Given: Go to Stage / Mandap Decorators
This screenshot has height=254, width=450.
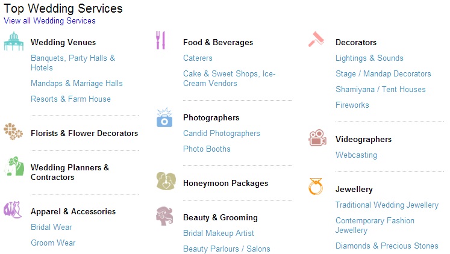Looking at the screenshot, I should click(x=383, y=73).
